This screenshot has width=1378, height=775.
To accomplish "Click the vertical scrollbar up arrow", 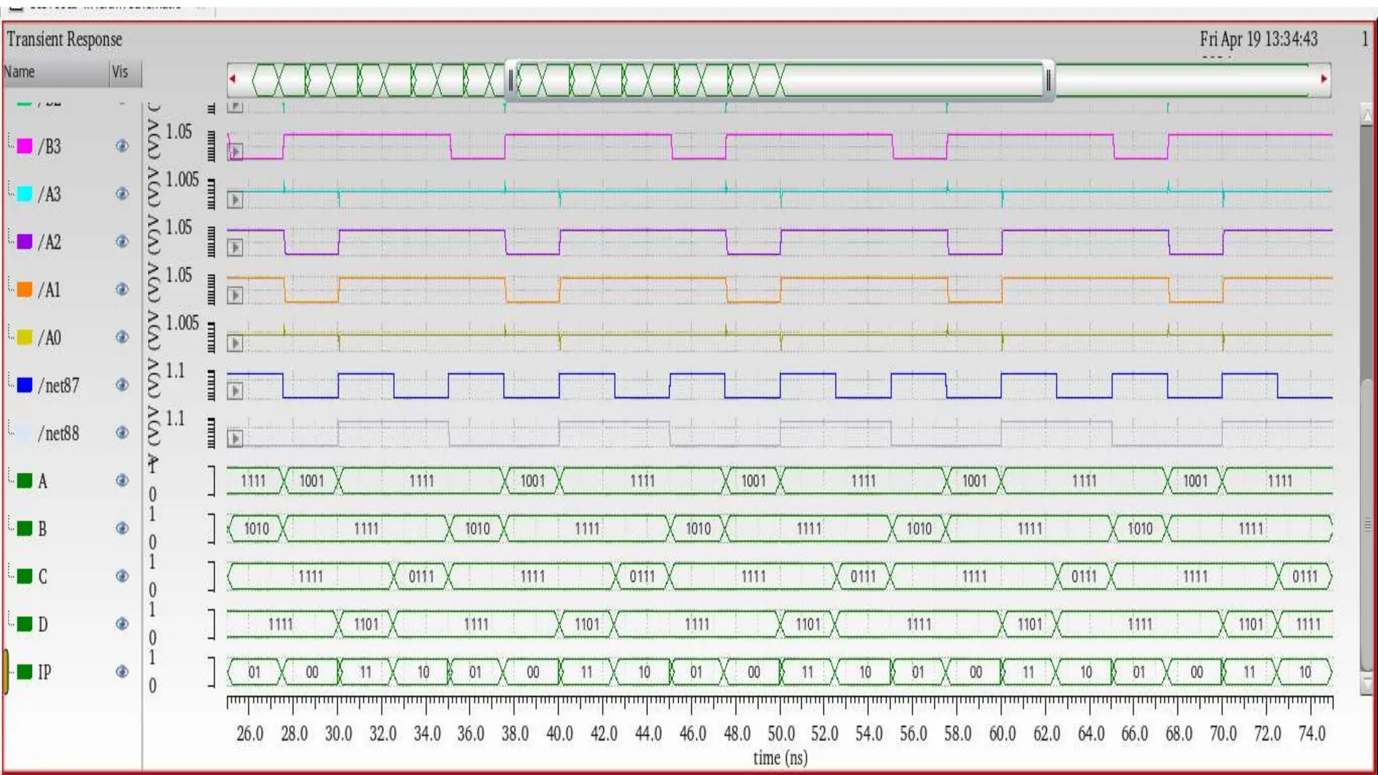I will pos(1367,116).
